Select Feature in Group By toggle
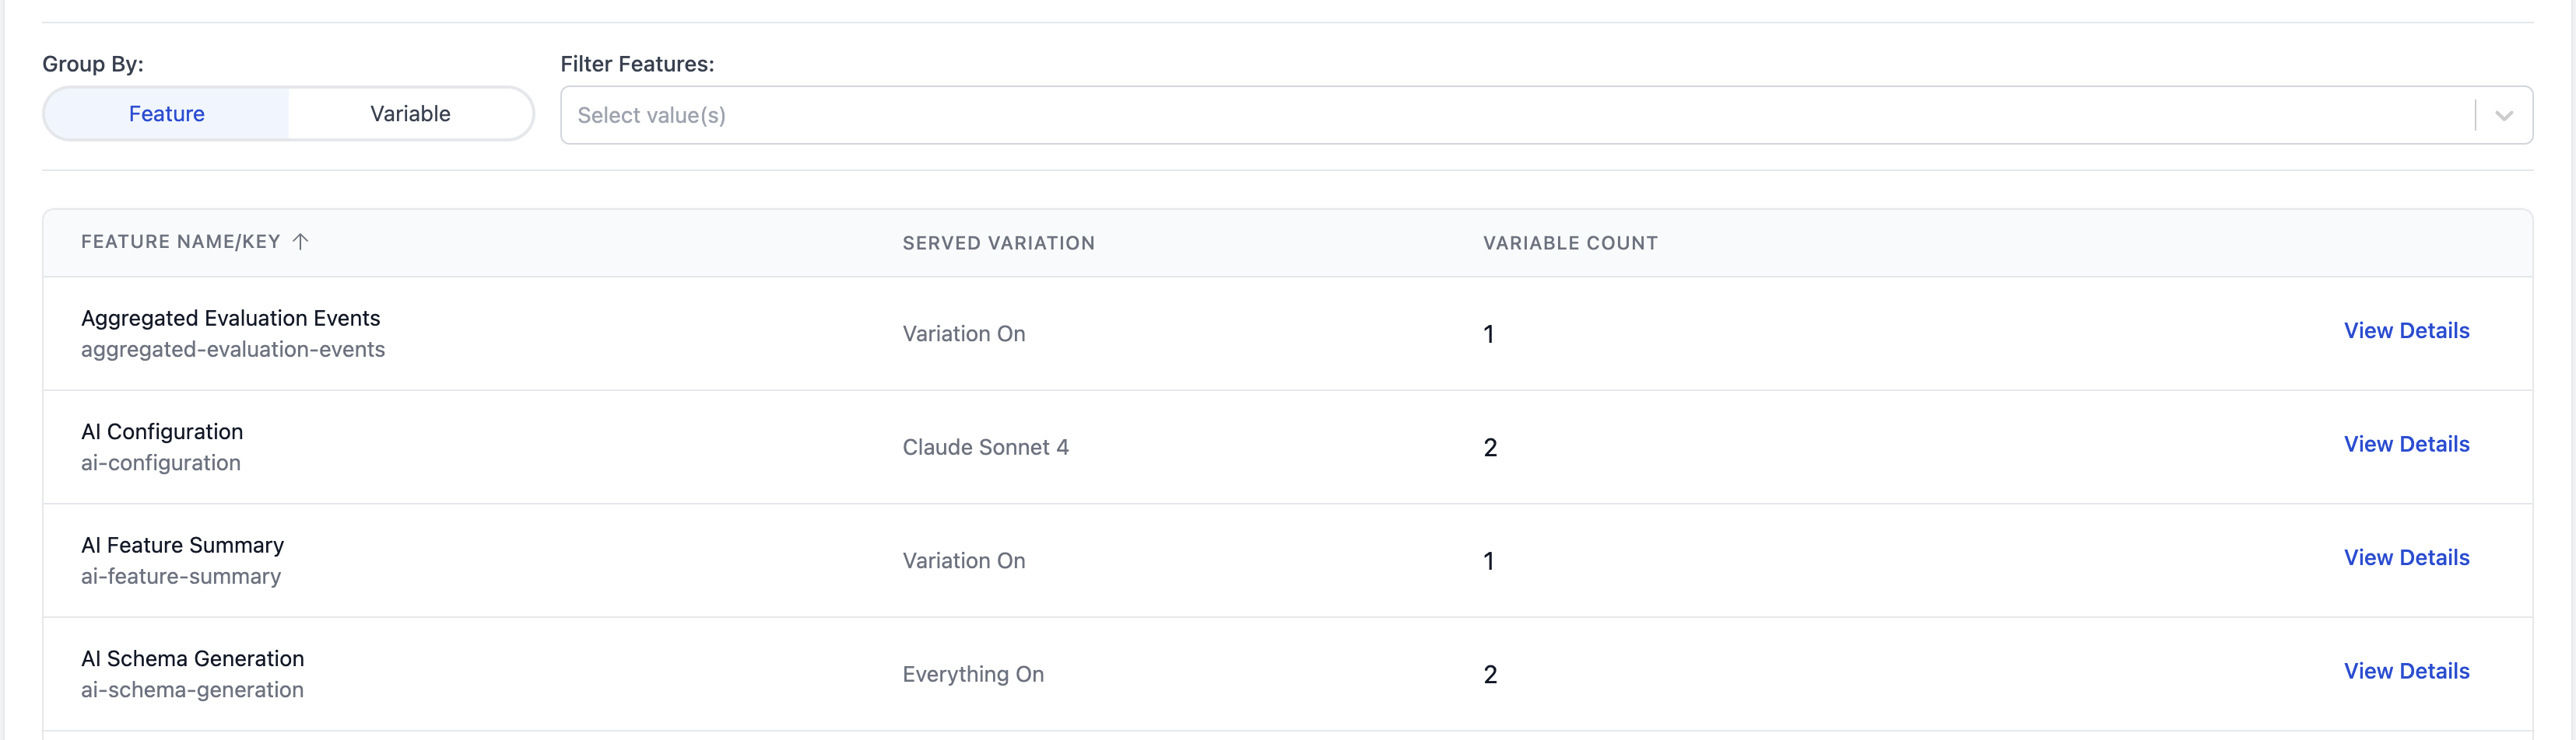This screenshot has width=2576, height=740. (x=166, y=113)
